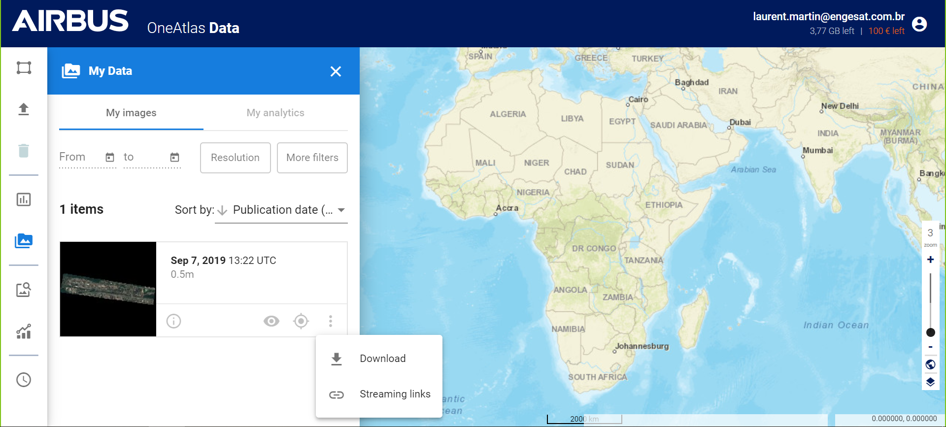Click the info icon on image card
Screen dimensions: 946x427
[x=173, y=321]
